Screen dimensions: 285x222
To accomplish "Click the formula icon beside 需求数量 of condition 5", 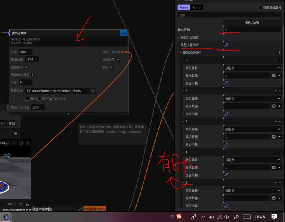I will click(x=274, y=198).
